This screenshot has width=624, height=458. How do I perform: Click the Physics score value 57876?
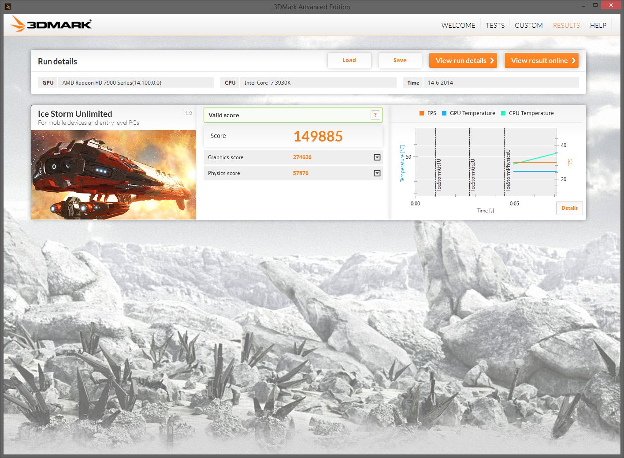[x=301, y=173]
